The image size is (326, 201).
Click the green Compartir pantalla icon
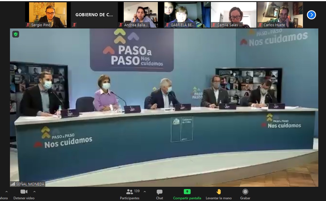tap(187, 191)
